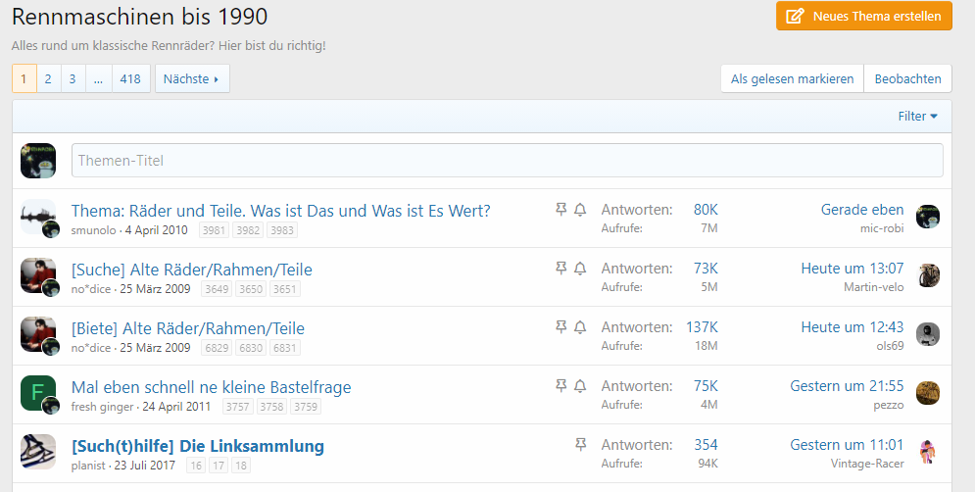The height and width of the screenshot is (492, 975).
Task: Expand page ellipsis between 3 and 418
Action: pyautogui.click(x=98, y=78)
